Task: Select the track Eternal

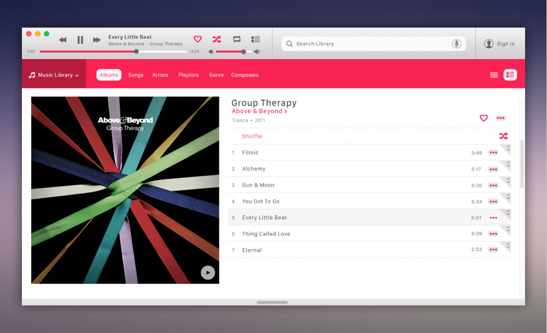Action: pyautogui.click(x=369, y=250)
